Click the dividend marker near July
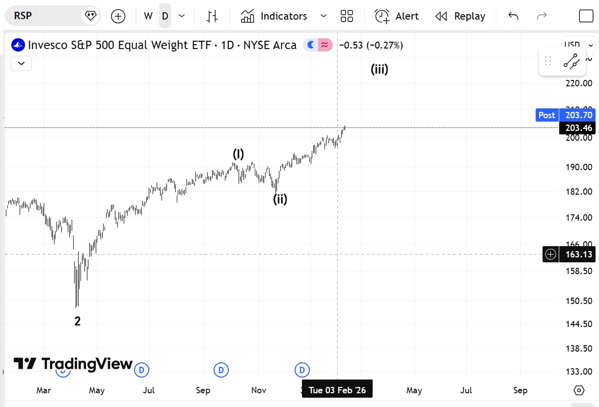 [x=141, y=370]
